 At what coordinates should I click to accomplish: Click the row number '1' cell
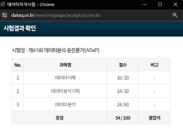(18, 77)
